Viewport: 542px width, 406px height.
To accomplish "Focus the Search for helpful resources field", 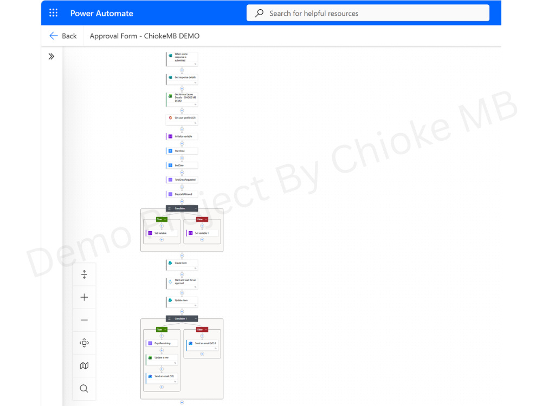I will 368,13.
